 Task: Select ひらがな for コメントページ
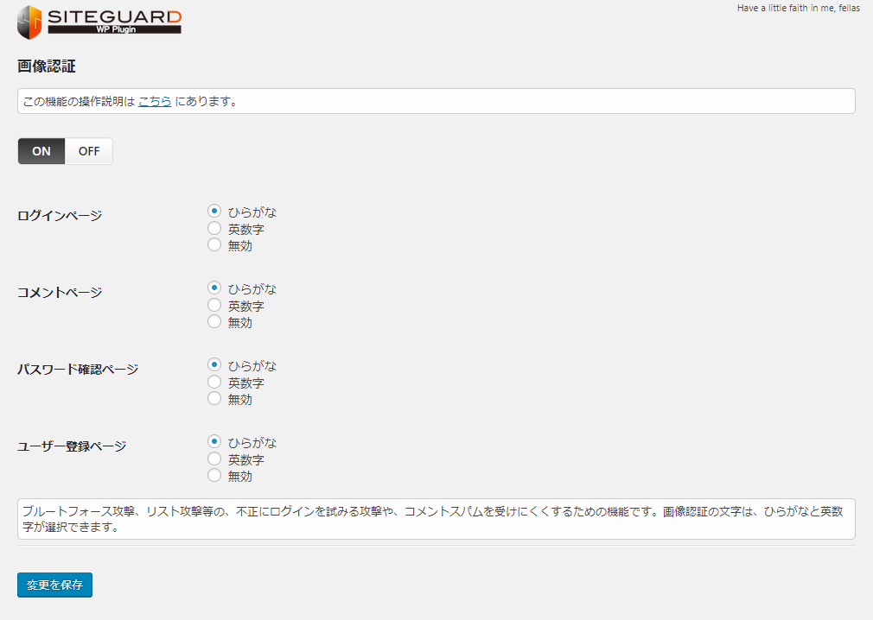tap(215, 288)
